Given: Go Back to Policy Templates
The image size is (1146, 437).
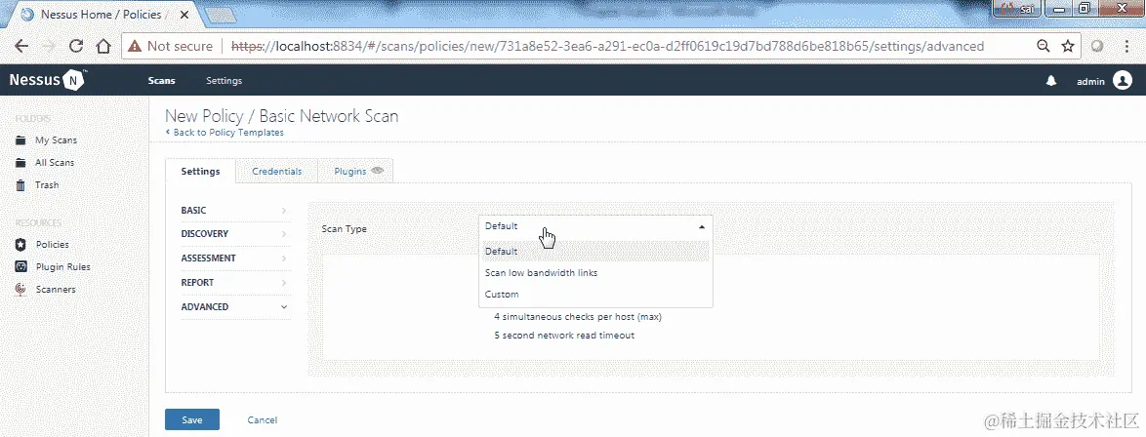Looking at the screenshot, I should pyautogui.click(x=225, y=133).
